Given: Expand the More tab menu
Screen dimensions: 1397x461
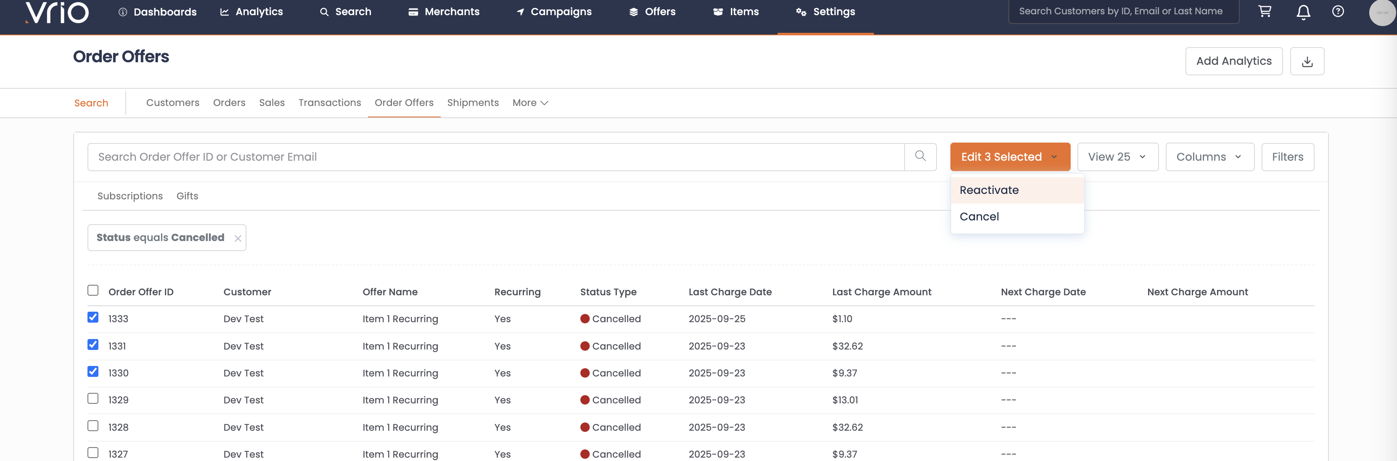Looking at the screenshot, I should 530,103.
